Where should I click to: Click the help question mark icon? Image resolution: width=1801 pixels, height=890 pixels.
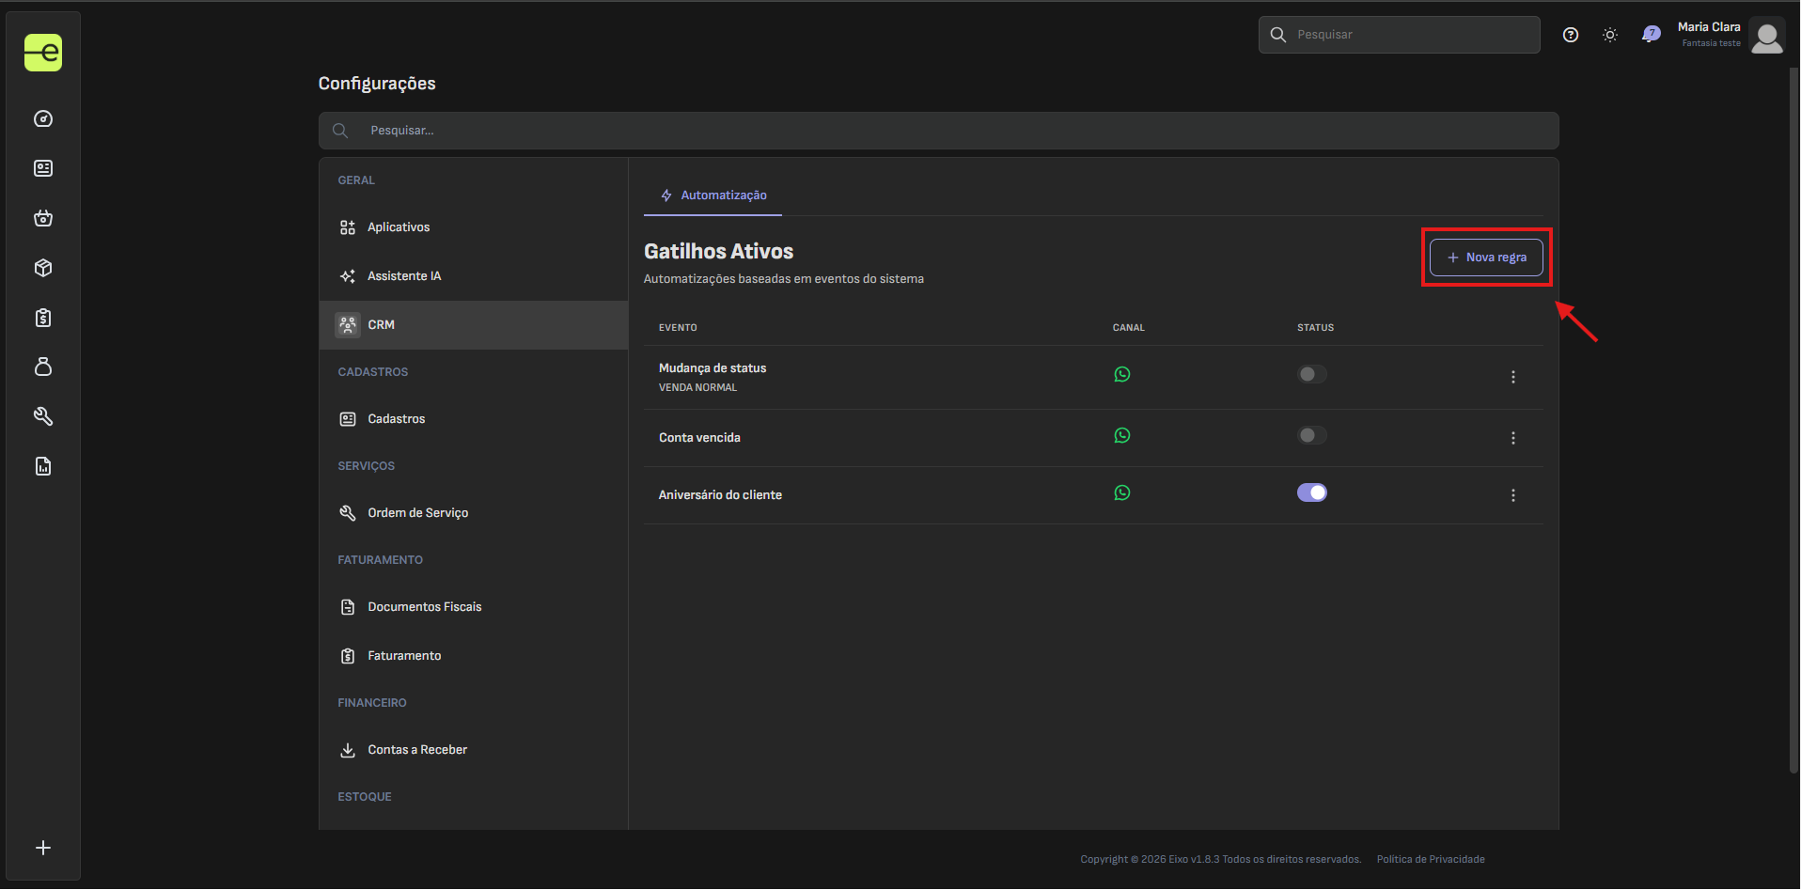pyautogui.click(x=1571, y=35)
